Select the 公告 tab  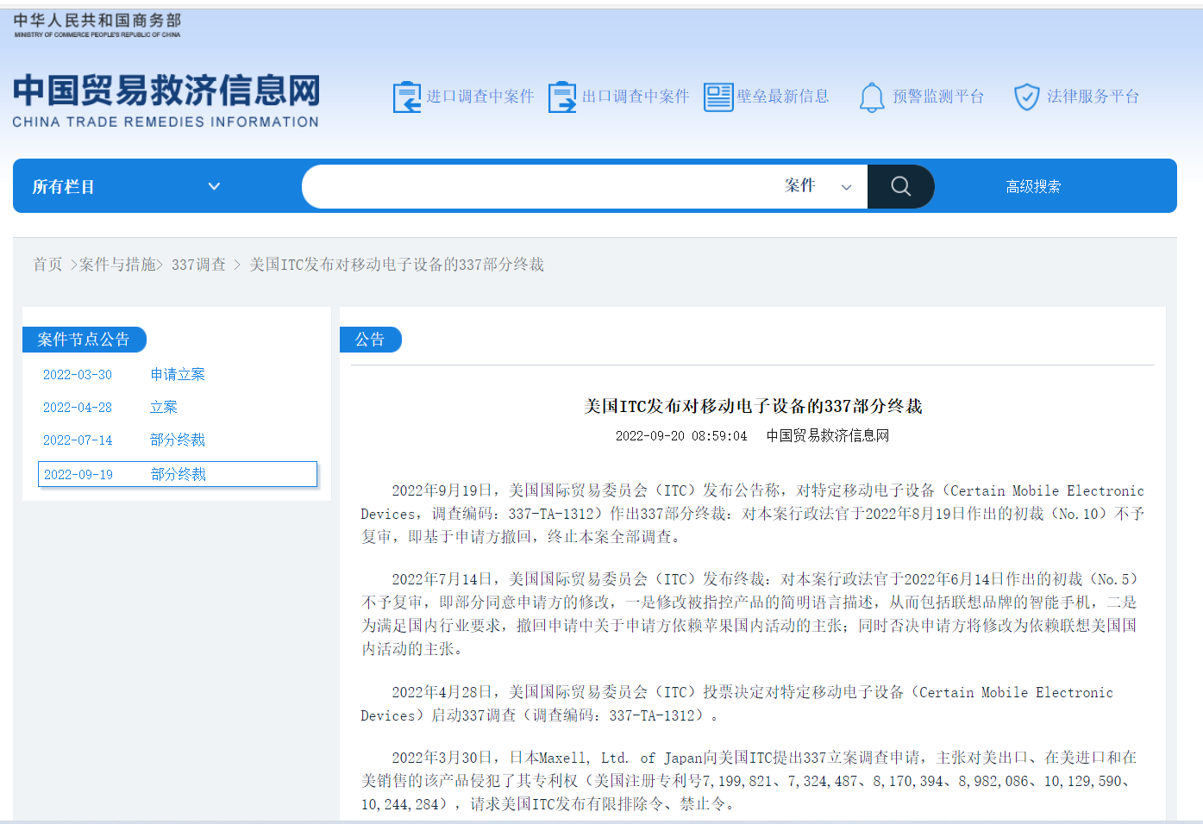point(370,340)
